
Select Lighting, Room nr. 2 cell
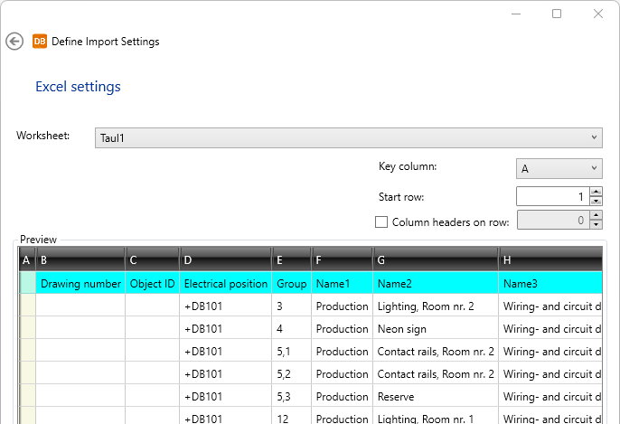point(426,306)
